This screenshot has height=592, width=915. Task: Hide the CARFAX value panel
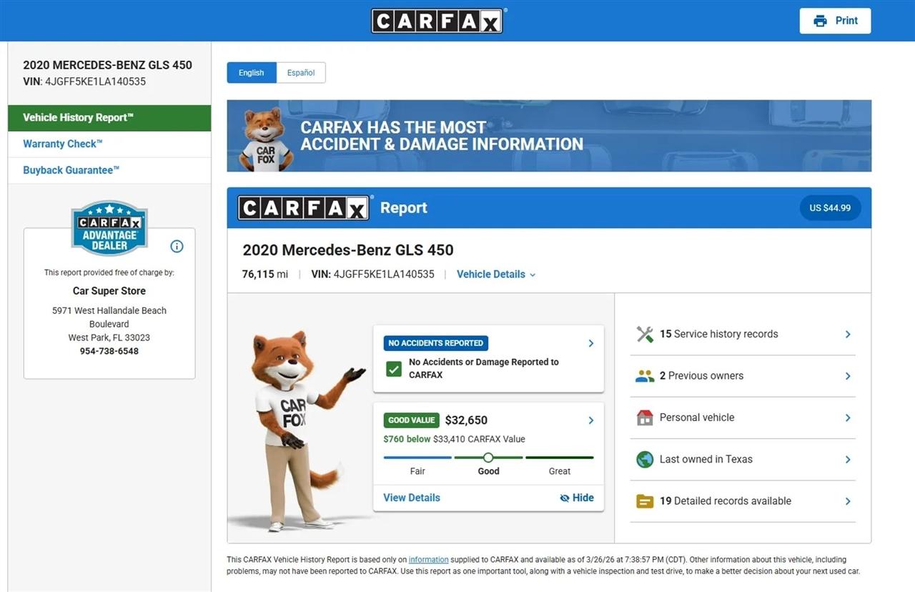[577, 498]
